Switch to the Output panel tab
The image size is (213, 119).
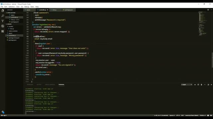[x=39, y=85]
